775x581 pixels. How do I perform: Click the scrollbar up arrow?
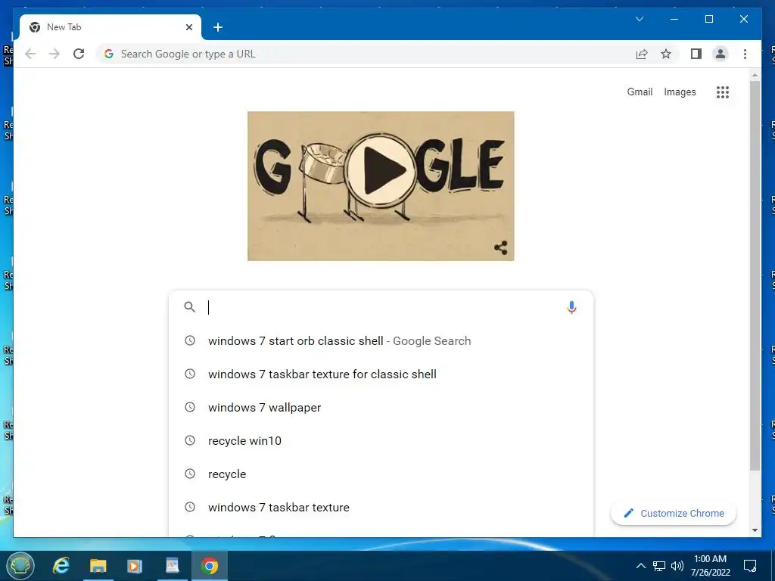pos(755,76)
